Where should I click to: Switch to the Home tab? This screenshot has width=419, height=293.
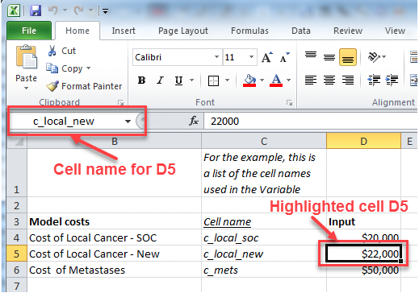pyautogui.click(x=78, y=31)
